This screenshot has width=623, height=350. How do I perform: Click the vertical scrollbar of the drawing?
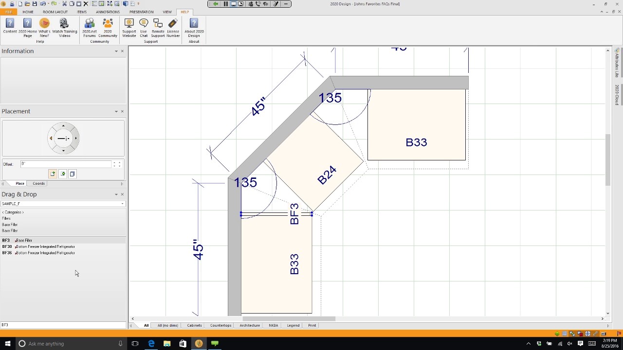pyautogui.click(x=607, y=159)
